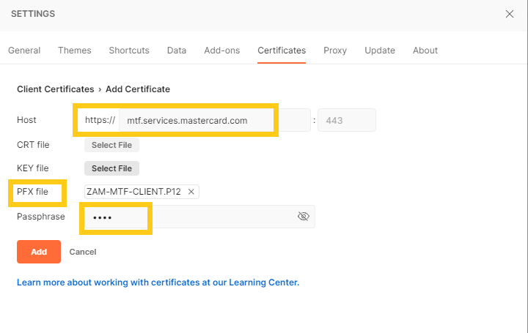Remove the ZAM-MTF-CLIENT.P12 file selection
The height and width of the screenshot is (333, 528).
click(x=191, y=192)
